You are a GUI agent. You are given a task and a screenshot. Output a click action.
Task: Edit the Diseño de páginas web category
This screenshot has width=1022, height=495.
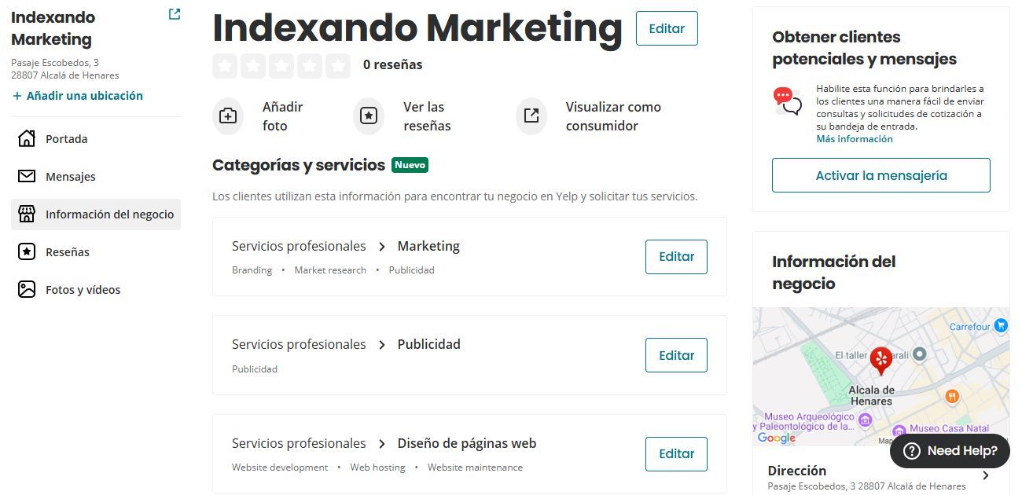click(x=676, y=454)
